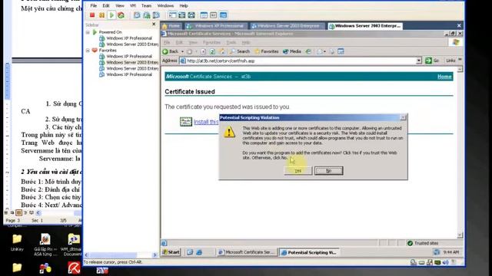
Task: Click Potential Scripting Violation taskbar button
Action: click(x=310, y=252)
